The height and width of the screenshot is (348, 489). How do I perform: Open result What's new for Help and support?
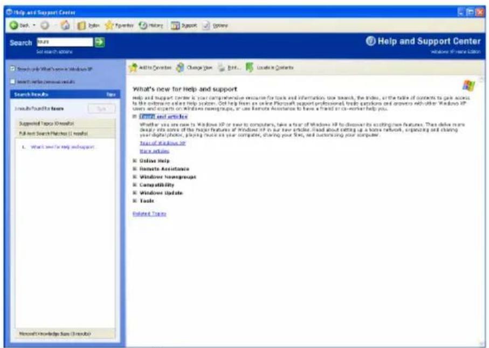click(x=63, y=147)
